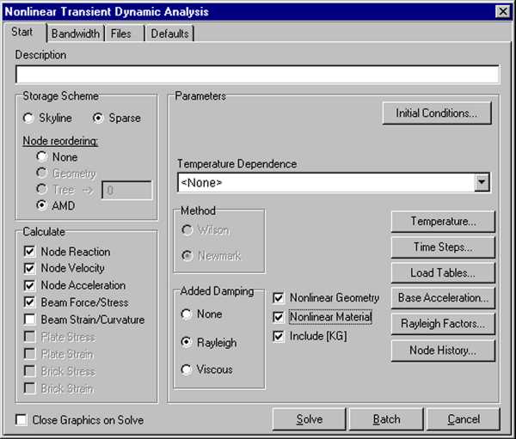Expand the Temperature Dependence dropdown
Viewport: 516px width, 439px height.
pos(482,182)
